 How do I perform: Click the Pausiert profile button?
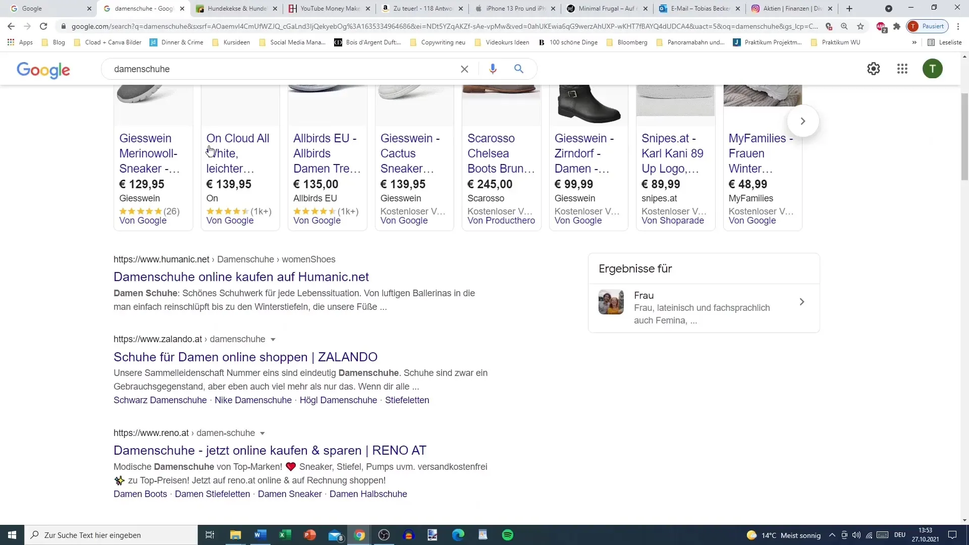point(928,26)
